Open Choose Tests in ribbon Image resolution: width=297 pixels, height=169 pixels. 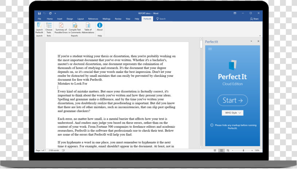(49, 28)
